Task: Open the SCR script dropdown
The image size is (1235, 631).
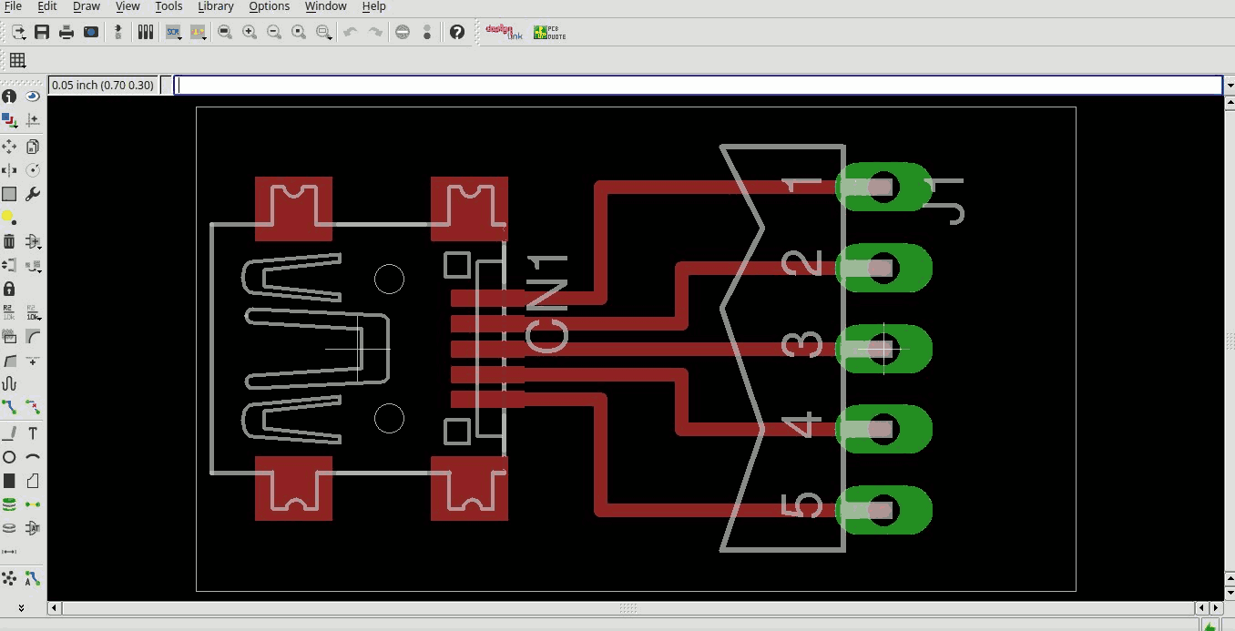Action: [173, 32]
